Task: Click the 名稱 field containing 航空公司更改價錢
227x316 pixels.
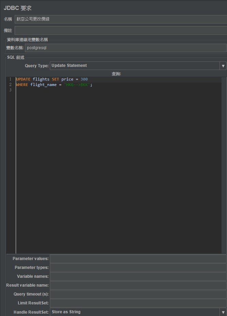Action: (x=120, y=19)
